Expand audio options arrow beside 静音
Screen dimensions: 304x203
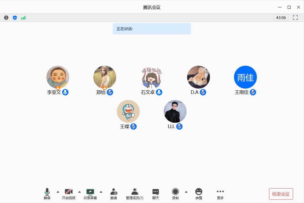(58, 192)
